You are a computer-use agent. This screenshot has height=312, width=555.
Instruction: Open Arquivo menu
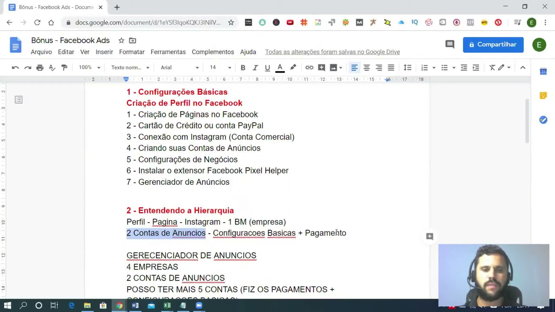point(41,52)
